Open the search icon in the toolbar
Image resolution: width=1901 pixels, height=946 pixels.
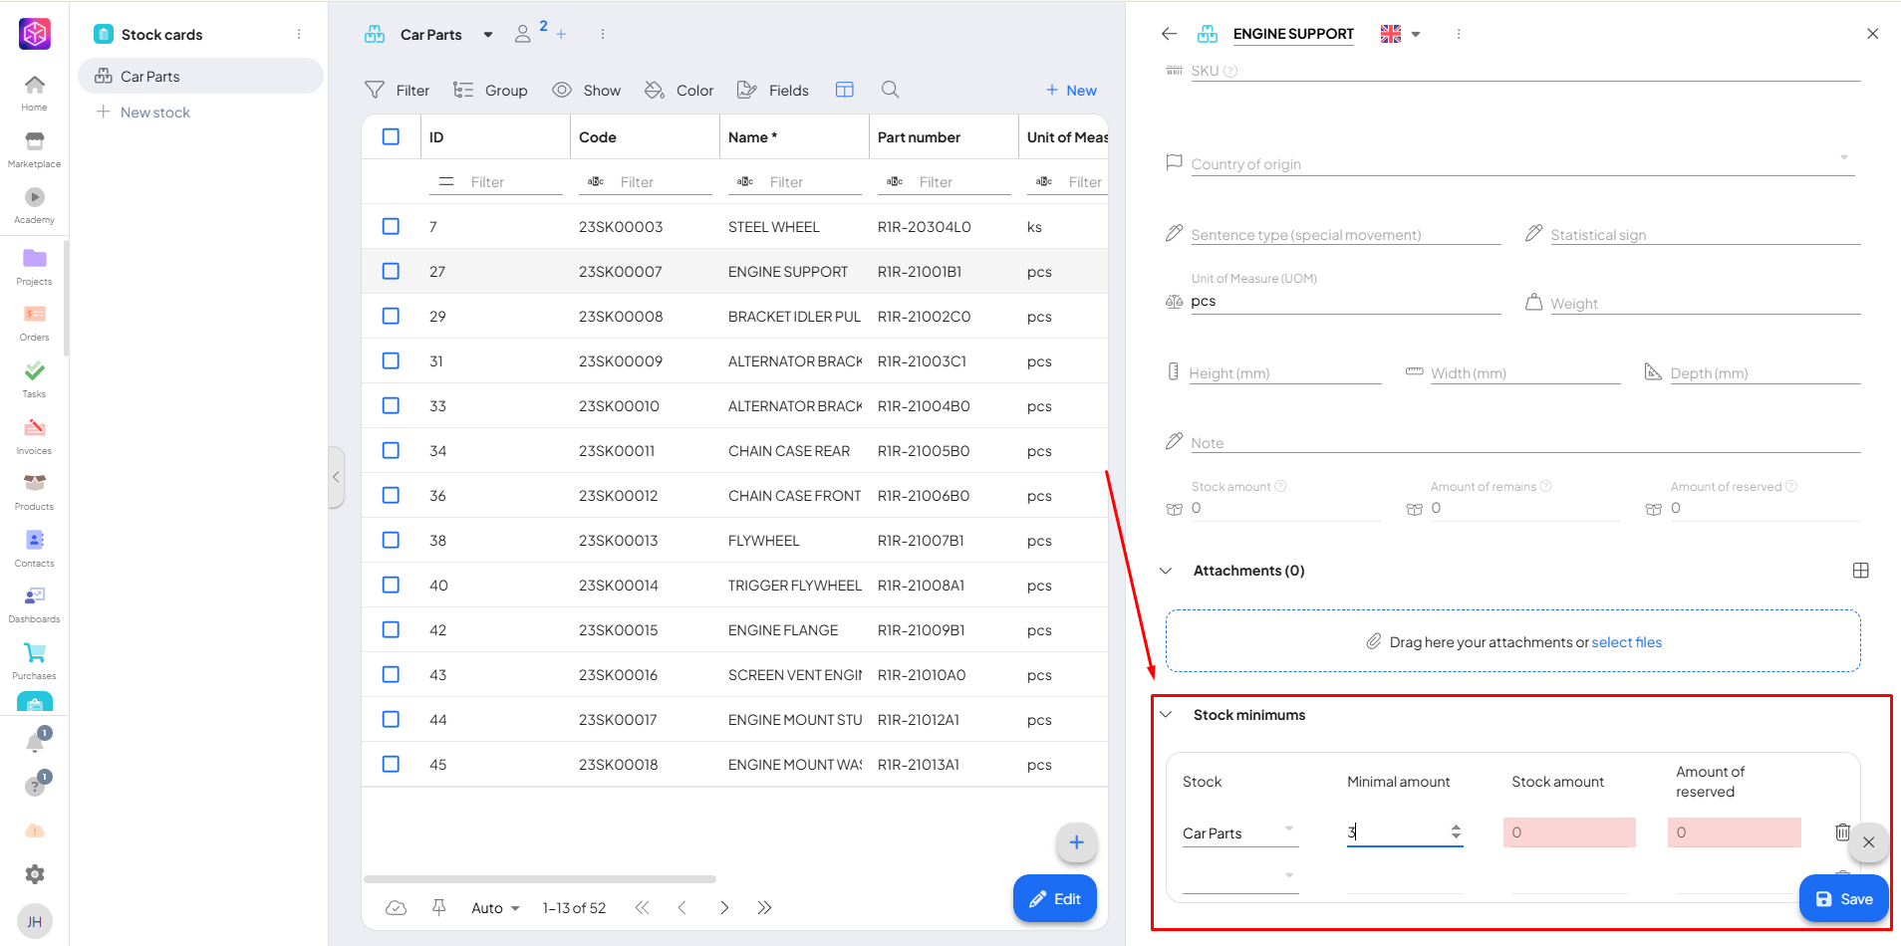tap(890, 90)
